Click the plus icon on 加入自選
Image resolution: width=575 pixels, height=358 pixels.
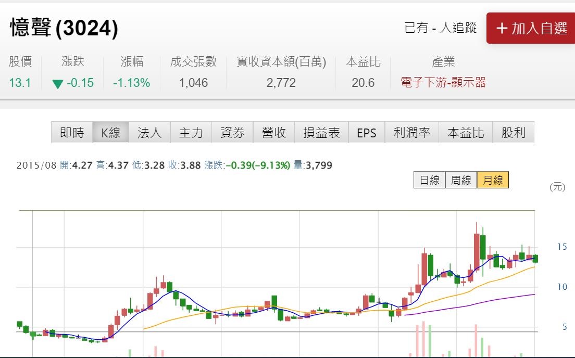pos(502,28)
